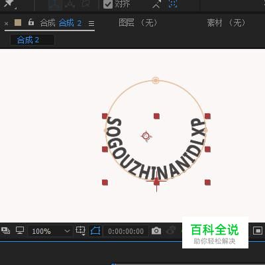Viewport: 265px width, 265px height.
Task: Close the 合成 2 viewer tab
Action: point(6,24)
